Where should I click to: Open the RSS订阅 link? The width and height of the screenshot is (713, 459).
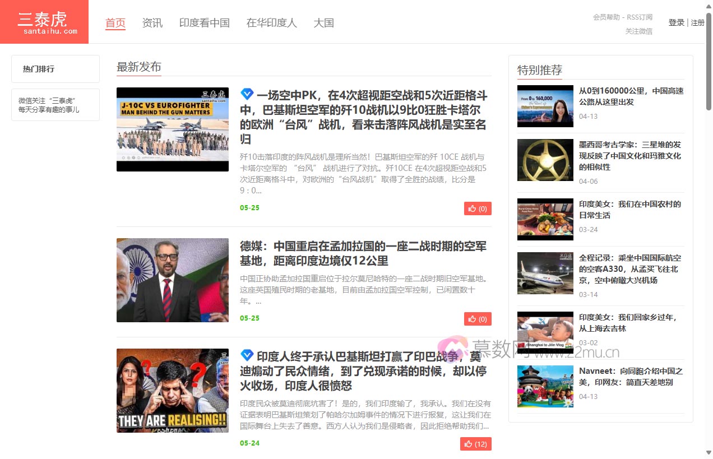click(x=640, y=17)
